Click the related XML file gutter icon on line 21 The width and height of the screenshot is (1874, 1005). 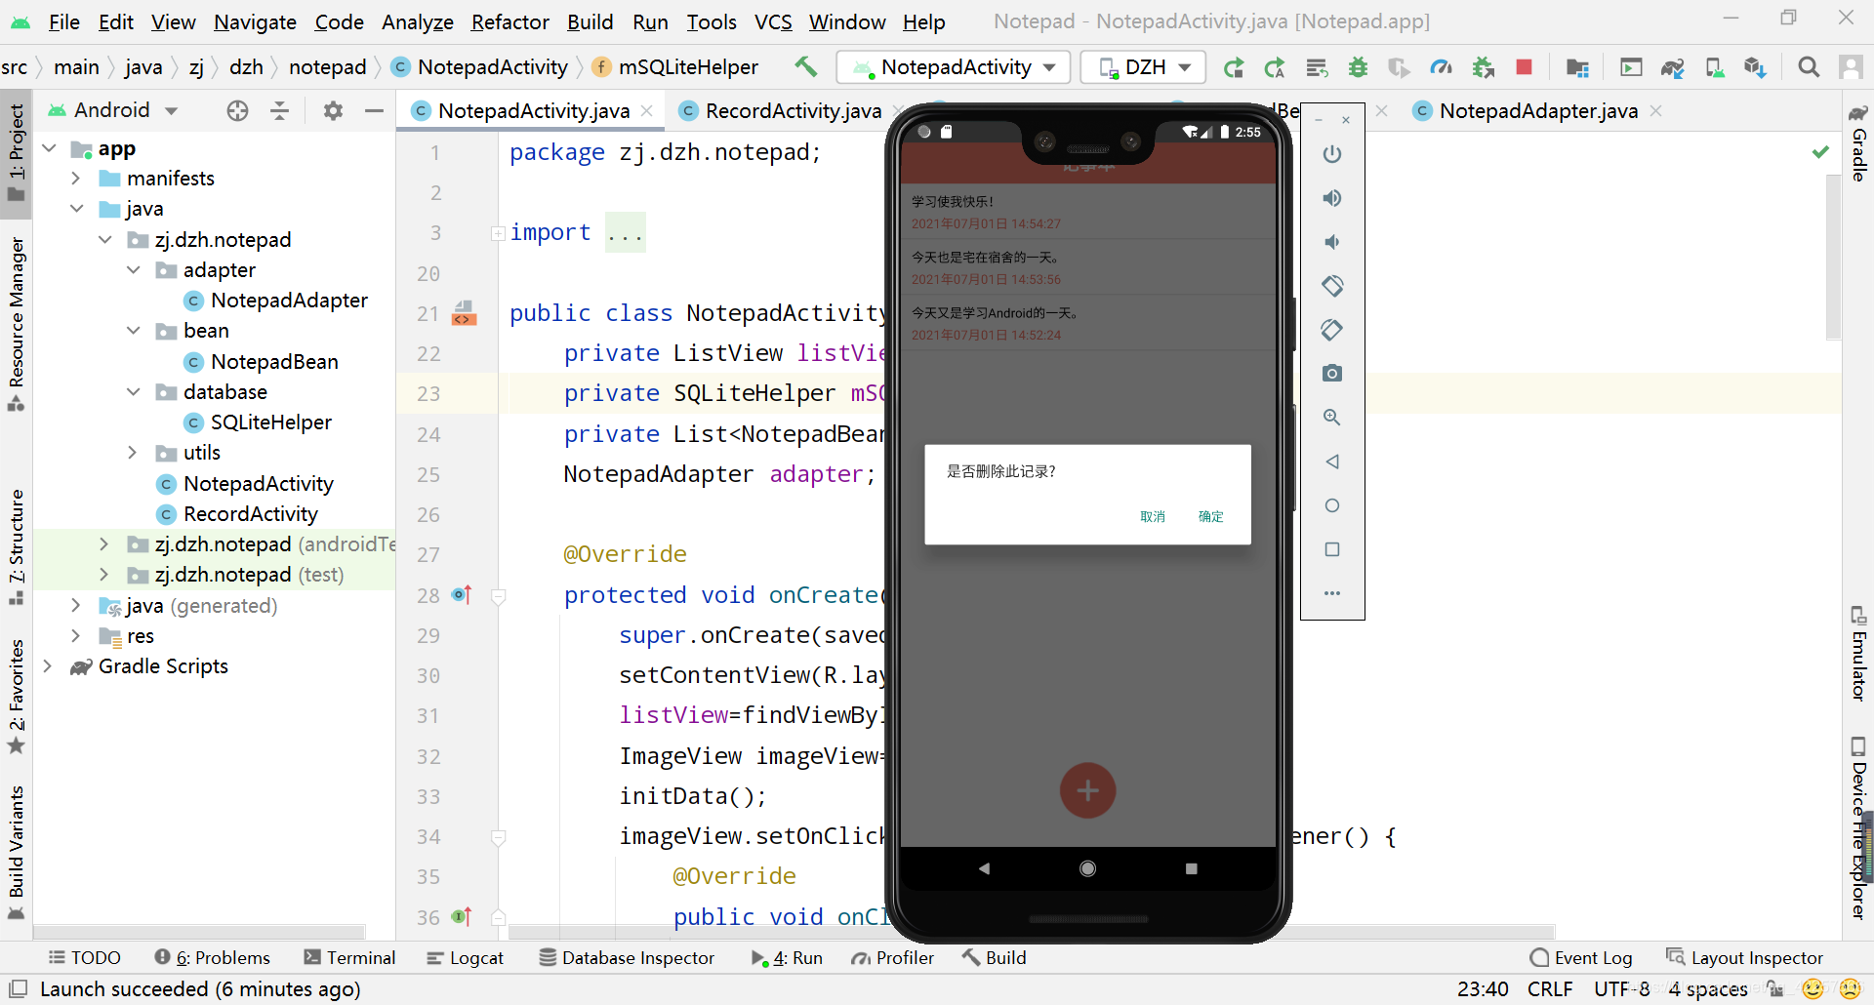pyautogui.click(x=465, y=313)
